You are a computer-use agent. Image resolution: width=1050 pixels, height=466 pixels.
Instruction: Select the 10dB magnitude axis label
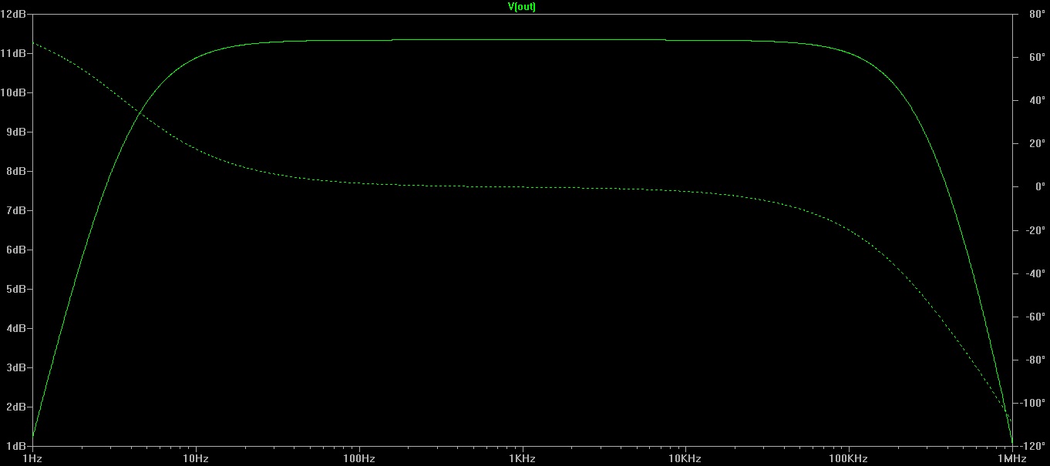point(15,92)
